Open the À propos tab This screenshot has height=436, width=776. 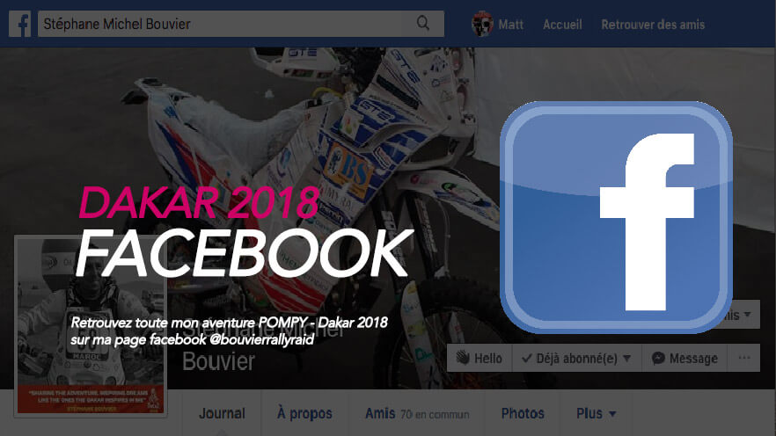304,413
